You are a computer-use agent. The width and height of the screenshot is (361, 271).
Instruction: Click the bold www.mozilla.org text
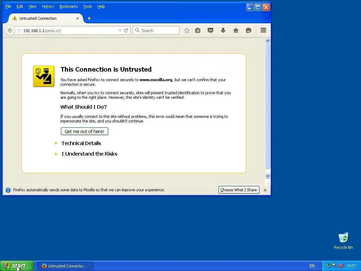point(156,80)
